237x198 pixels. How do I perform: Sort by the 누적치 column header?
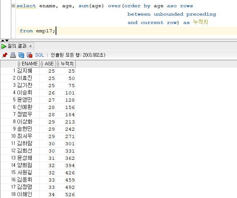(x=65, y=64)
